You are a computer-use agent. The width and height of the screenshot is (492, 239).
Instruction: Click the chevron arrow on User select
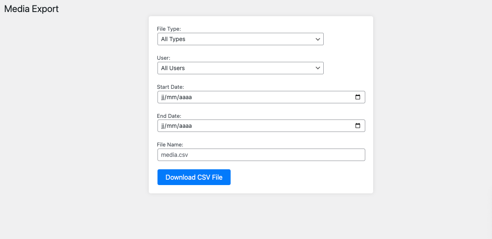318,68
